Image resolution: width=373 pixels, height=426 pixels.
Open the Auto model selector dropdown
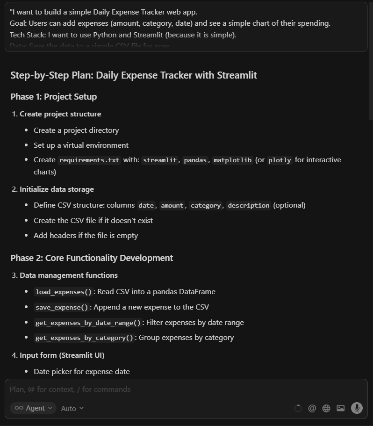72,408
